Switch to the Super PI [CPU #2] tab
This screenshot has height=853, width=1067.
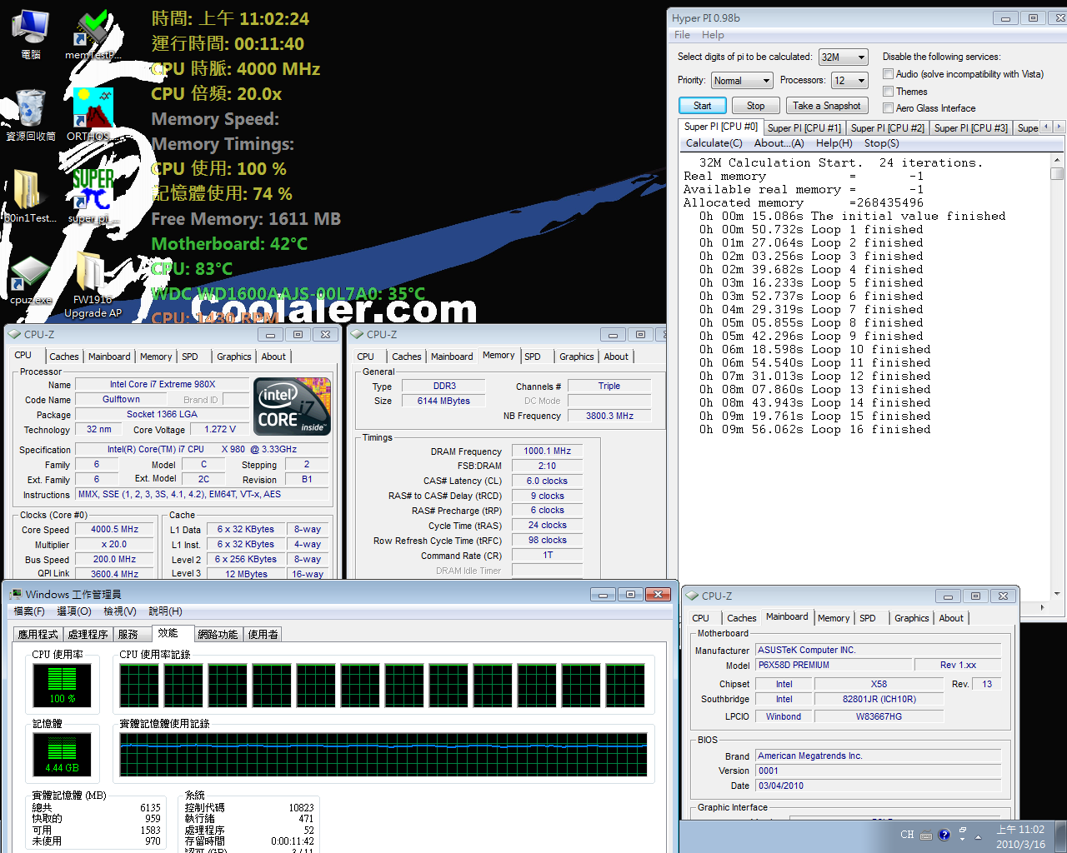[888, 128]
